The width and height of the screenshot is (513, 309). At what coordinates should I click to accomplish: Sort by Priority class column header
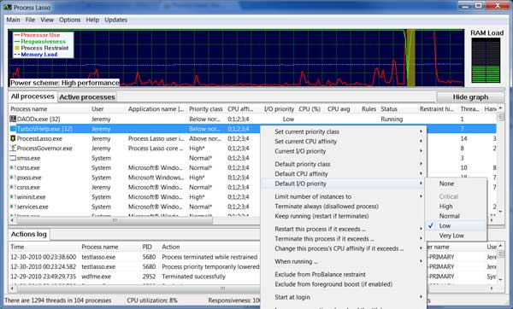[206, 109]
